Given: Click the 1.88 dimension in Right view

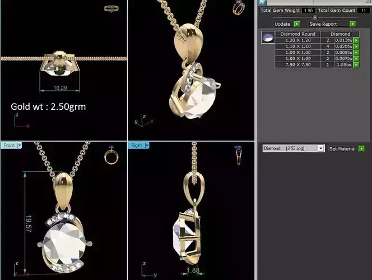Looking at the screenshot, I should coord(193,270).
